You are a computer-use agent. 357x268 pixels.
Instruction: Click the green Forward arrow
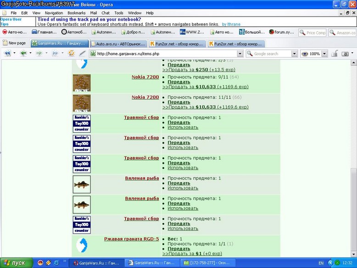point(39,53)
